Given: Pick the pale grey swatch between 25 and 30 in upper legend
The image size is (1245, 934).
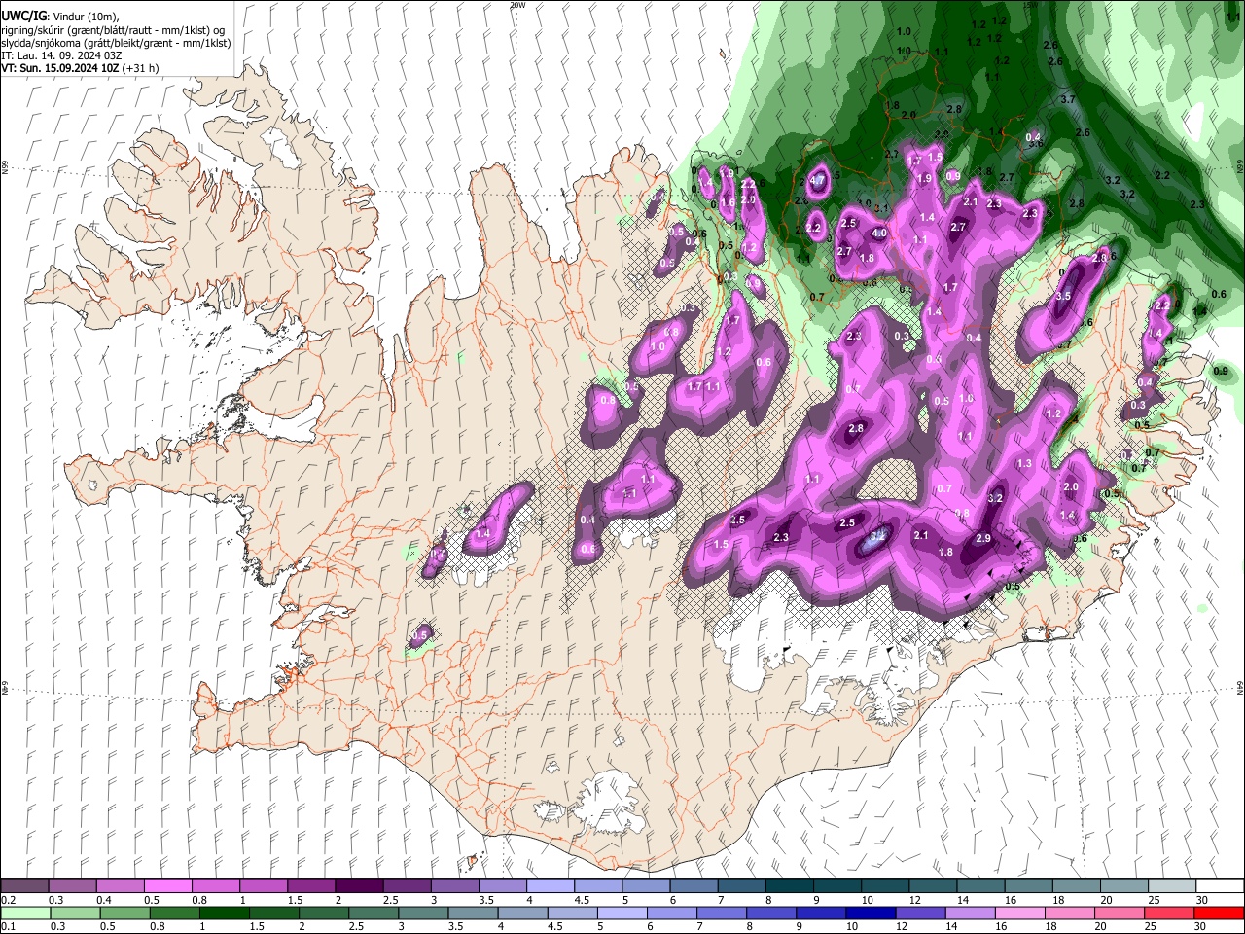Looking at the screenshot, I should tap(1173, 886).
